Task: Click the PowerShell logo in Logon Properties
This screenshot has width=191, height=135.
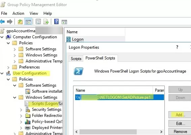Action: coord(78,71)
